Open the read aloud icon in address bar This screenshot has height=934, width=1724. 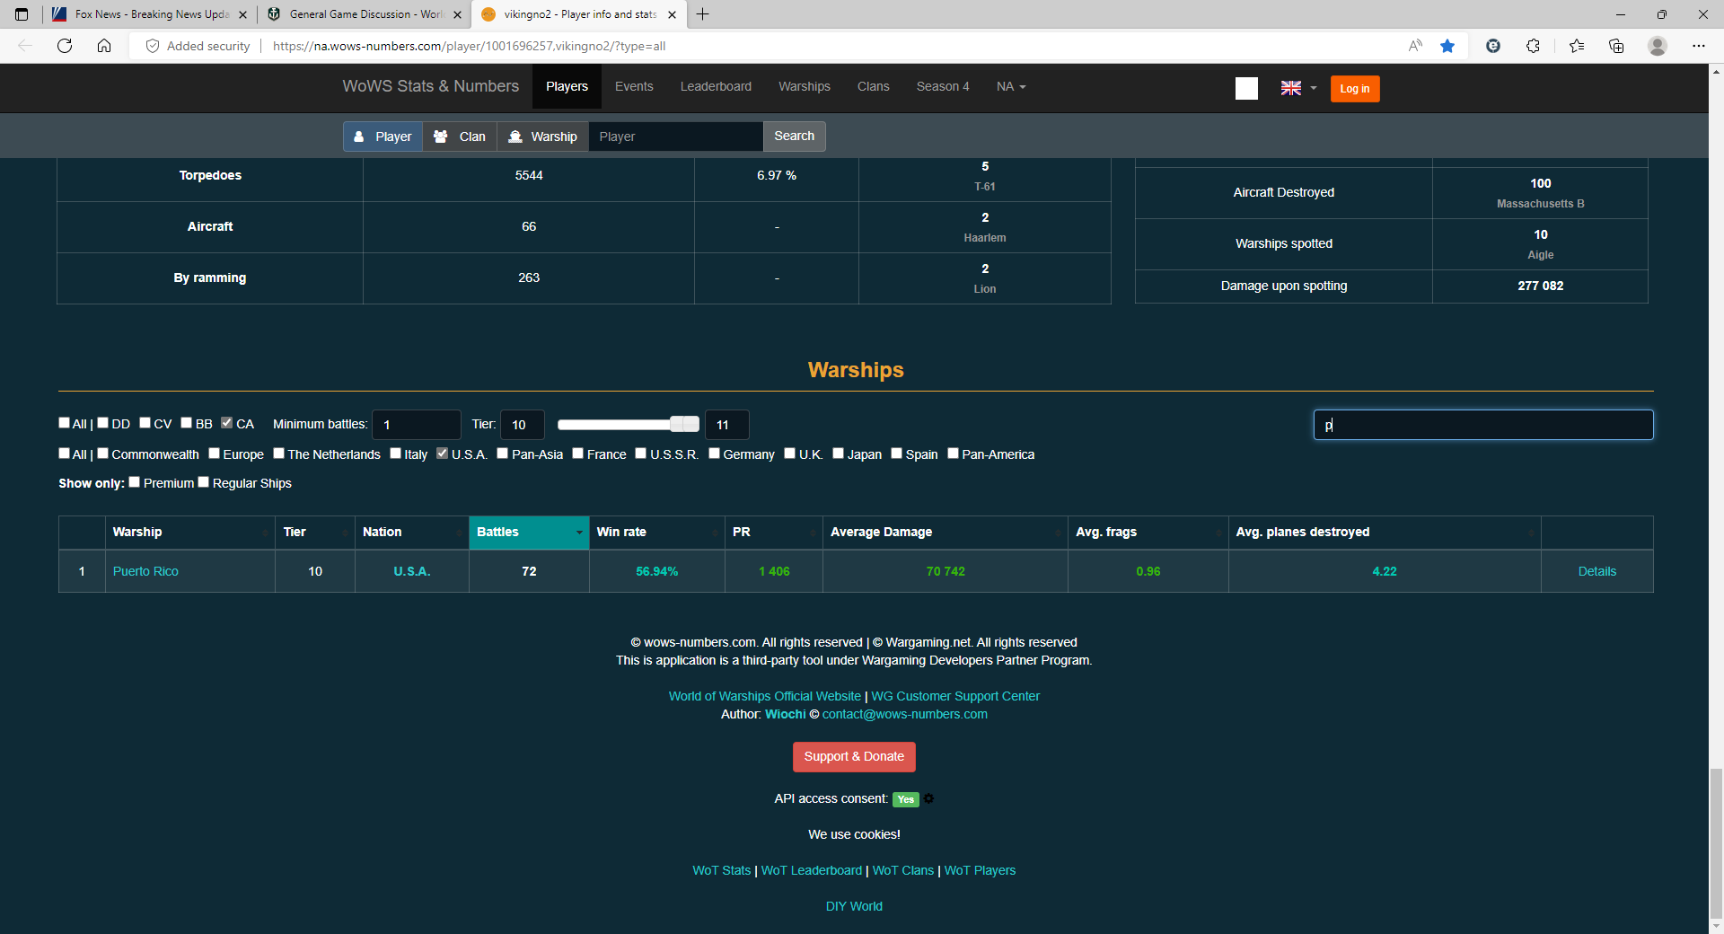(1415, 46)
